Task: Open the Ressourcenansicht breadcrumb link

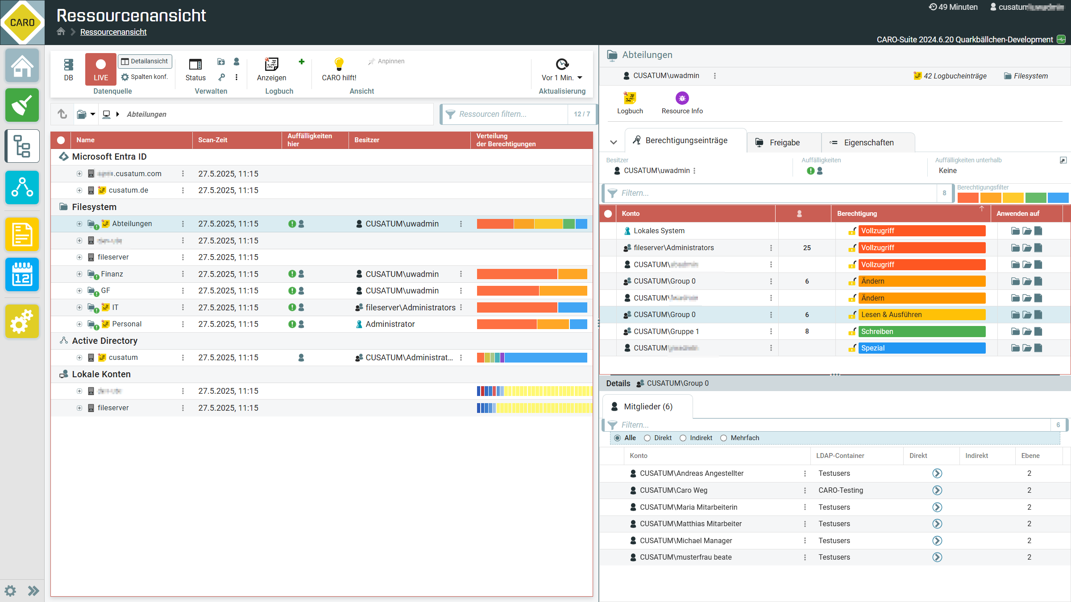Action: 113,32
